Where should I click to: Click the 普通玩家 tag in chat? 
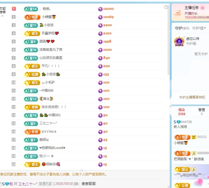coord(46,184)
